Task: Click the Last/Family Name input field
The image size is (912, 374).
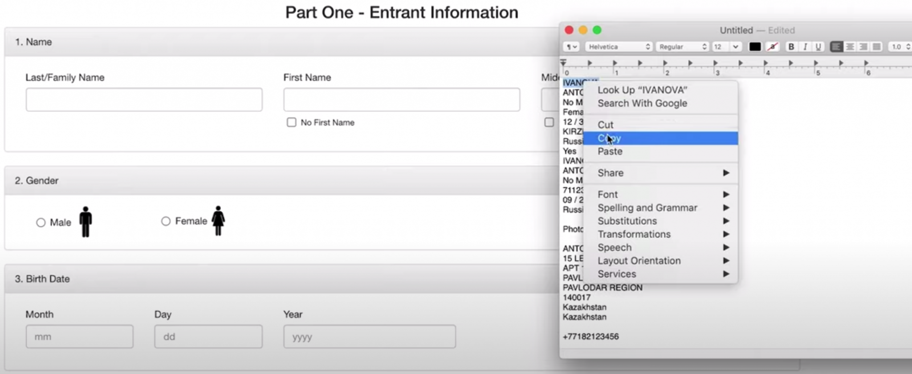Action: pyautogui.click(x=144, y=99)
